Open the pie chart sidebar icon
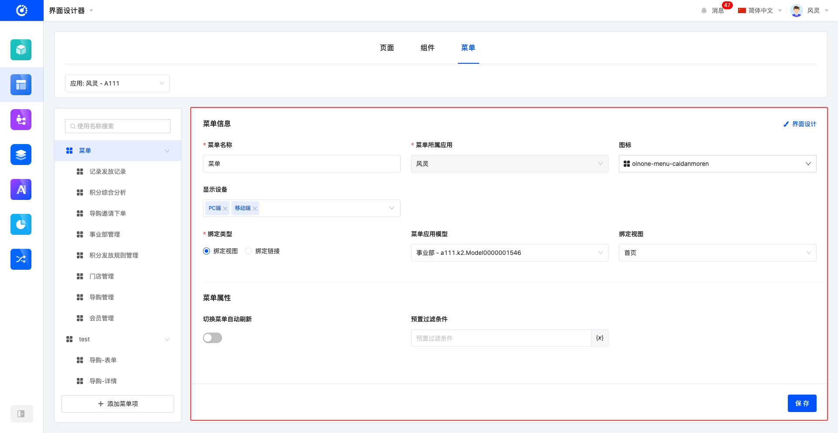 (x=21, y=224)
